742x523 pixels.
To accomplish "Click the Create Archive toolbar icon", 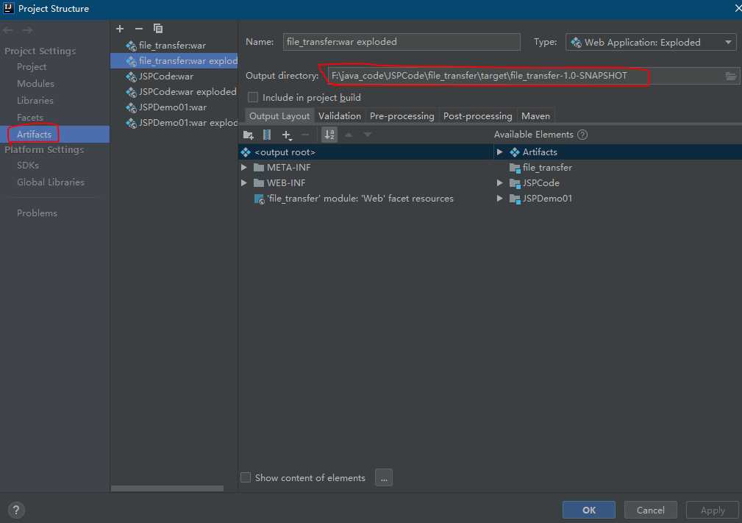I will pyautogui.click(x=267, y=135).
